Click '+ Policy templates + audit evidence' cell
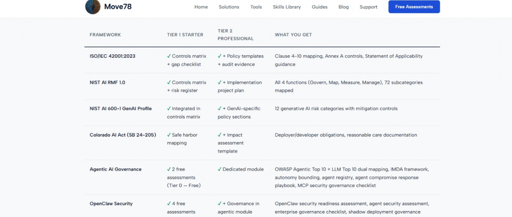The image size is (512, 217). coord(241,60)
